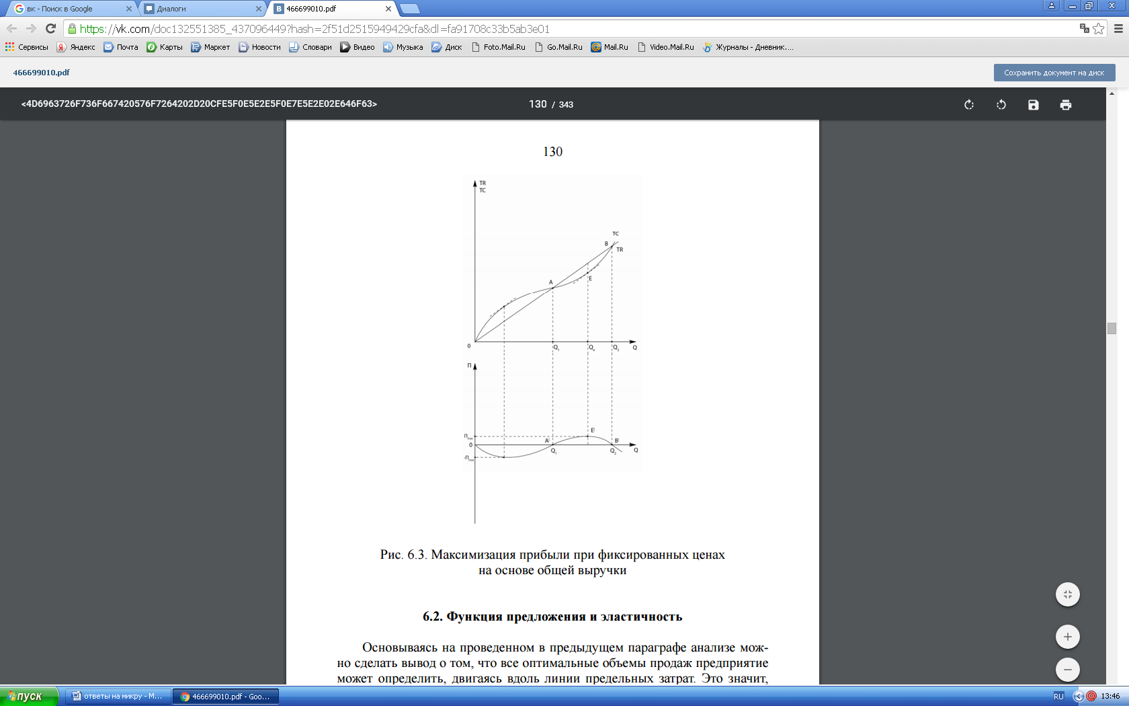This screenshot has height=706, width=1129.
Task: Open the Новости bookmark
Action: [x=260, y=47]
